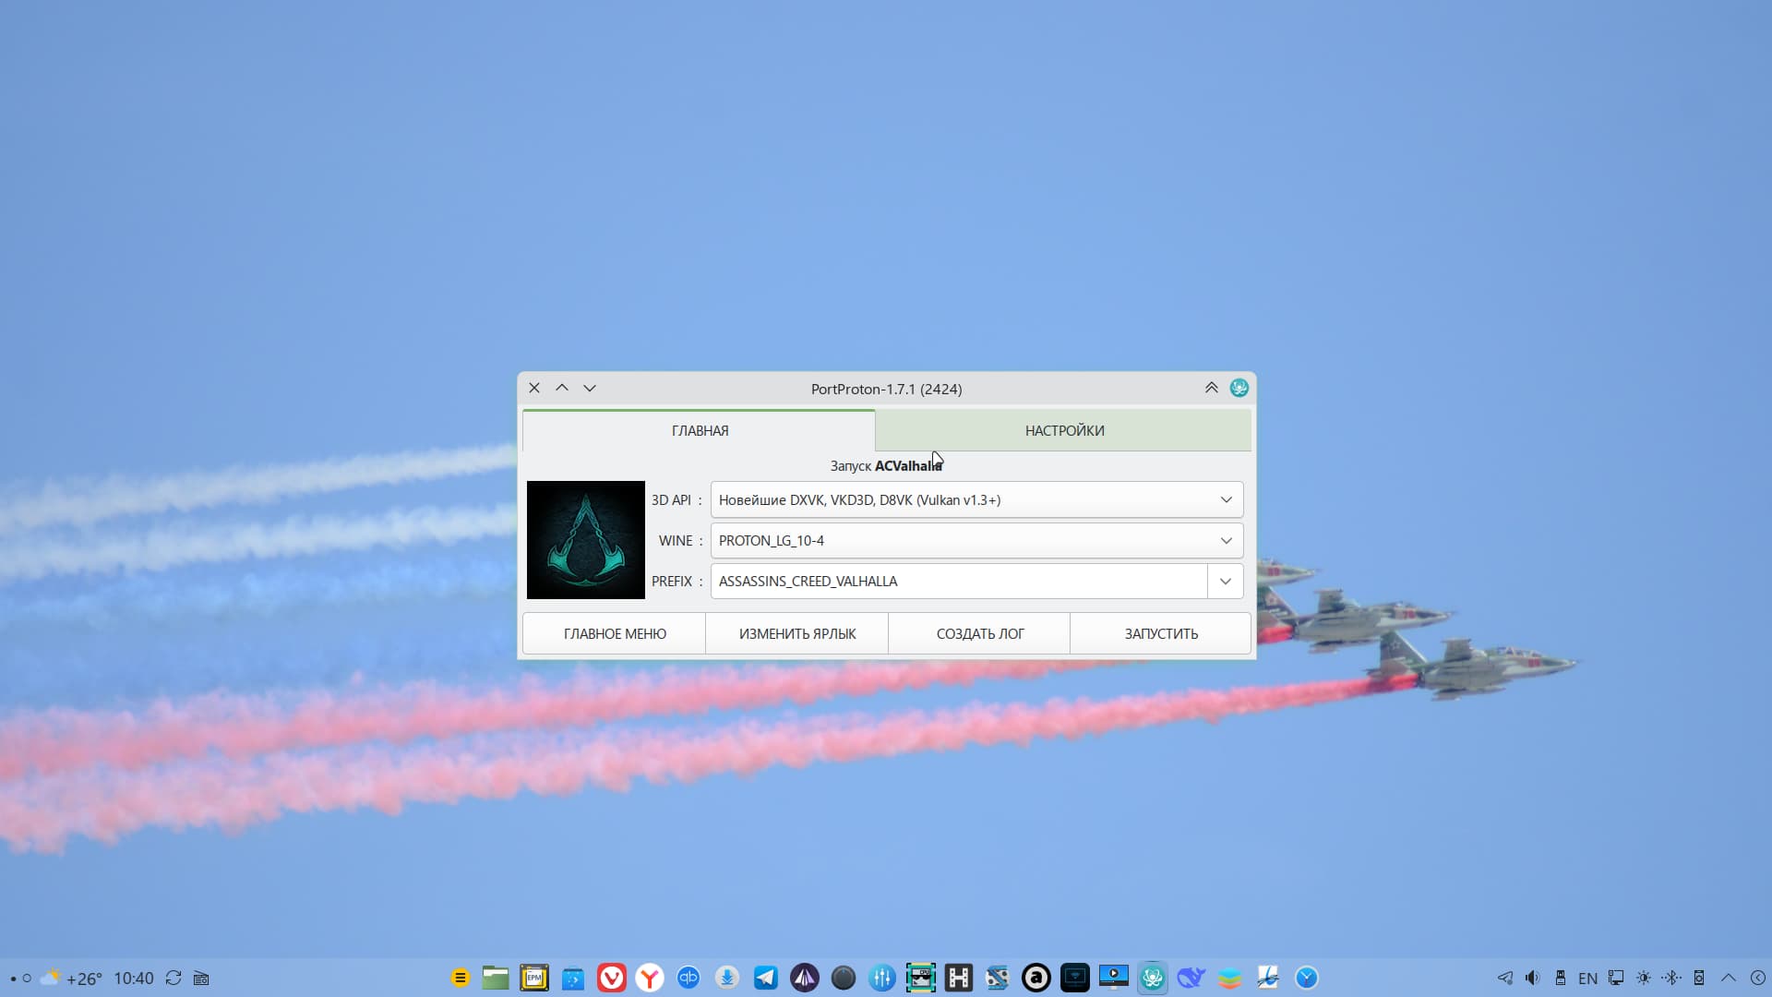Click the ИЗМЕНИТЬ ЯРЛЫК button
Image resolution: width=1772 pixels, height=997 pixels.
pyautogui.click(x=797, y=633)
